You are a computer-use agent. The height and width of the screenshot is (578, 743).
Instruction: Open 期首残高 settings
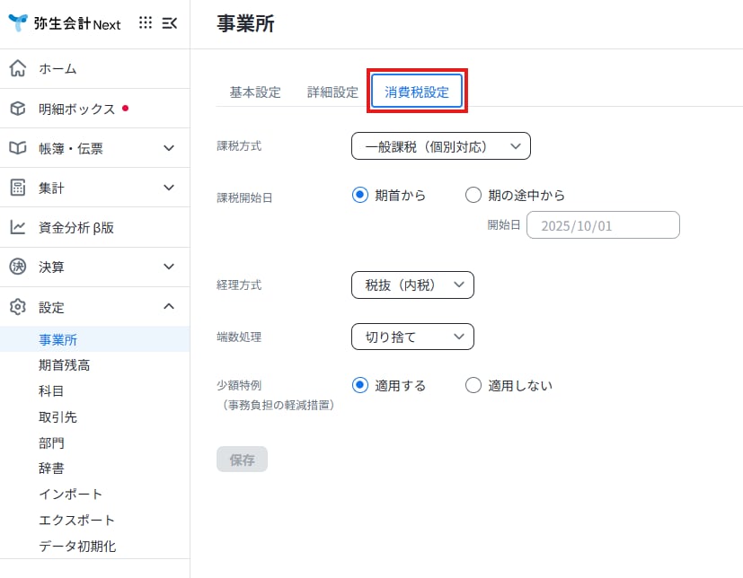pyautogui.click(x=64, y=365)
